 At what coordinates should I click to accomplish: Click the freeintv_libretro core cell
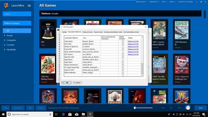pos(91,72)
